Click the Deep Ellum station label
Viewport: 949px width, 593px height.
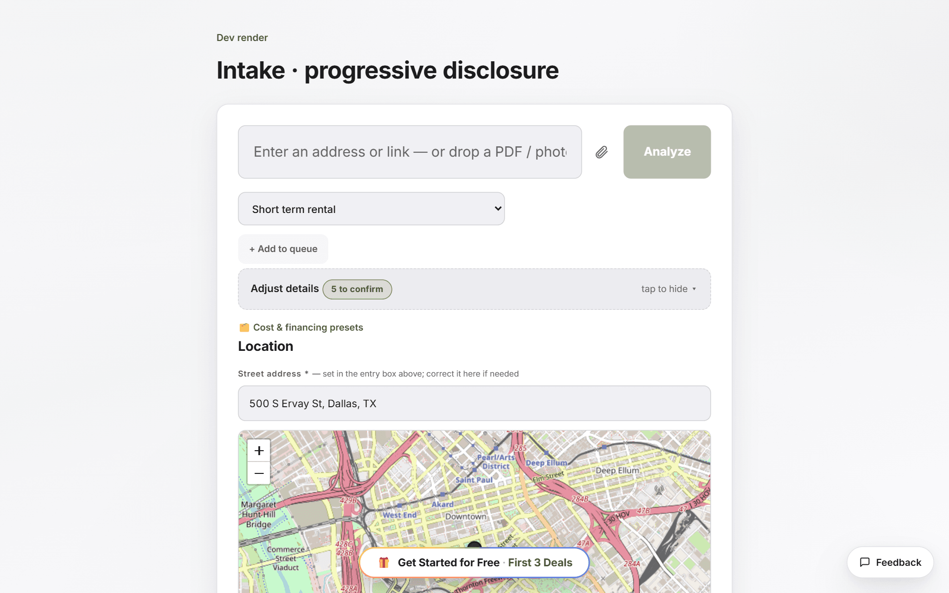pos(546,463)
